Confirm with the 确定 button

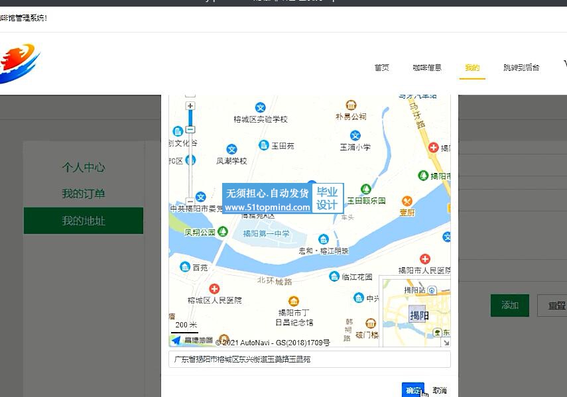point(413,390)
